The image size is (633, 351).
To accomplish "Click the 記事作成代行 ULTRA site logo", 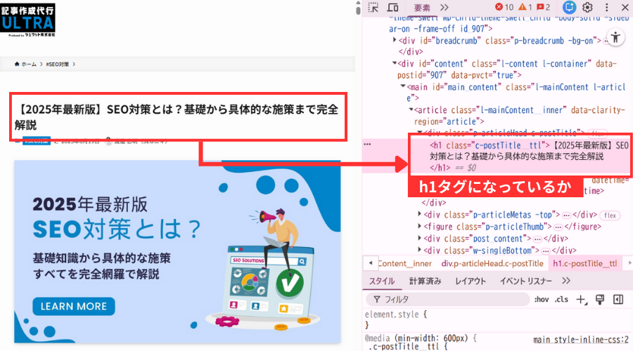I will pyautogui.click(x=28, y=20).
